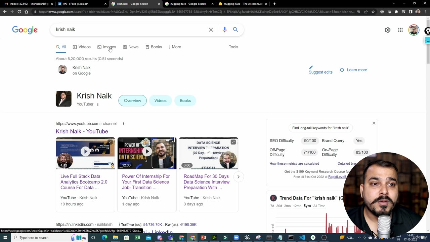
Task: Open Zoom from the taskbar
Action: point(236,238)
